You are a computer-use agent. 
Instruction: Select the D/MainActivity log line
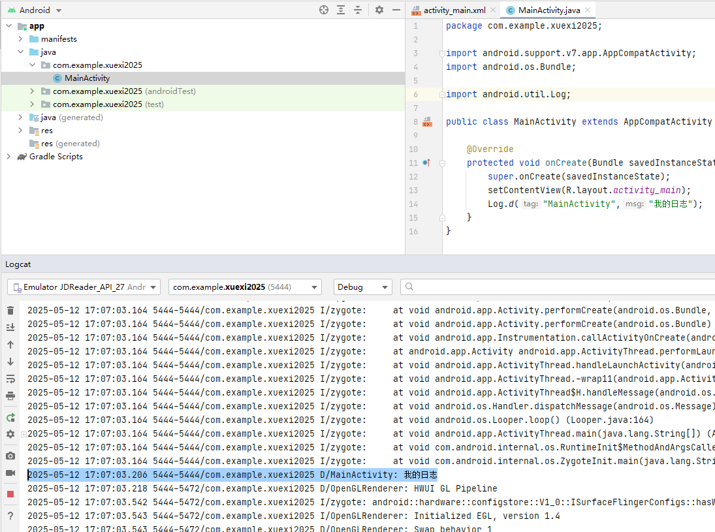232,475
